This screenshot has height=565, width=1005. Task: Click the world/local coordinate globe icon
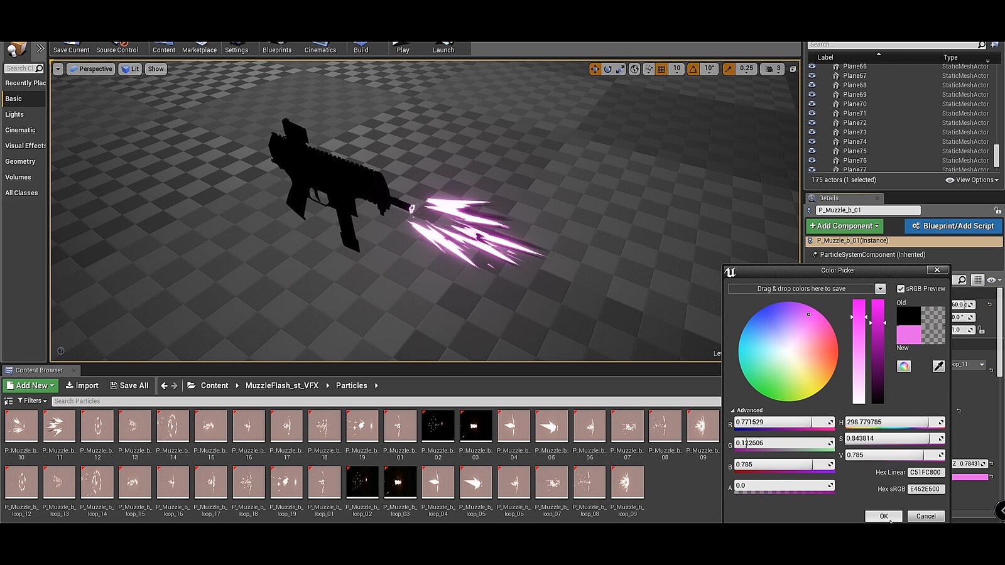coord(634,69)
